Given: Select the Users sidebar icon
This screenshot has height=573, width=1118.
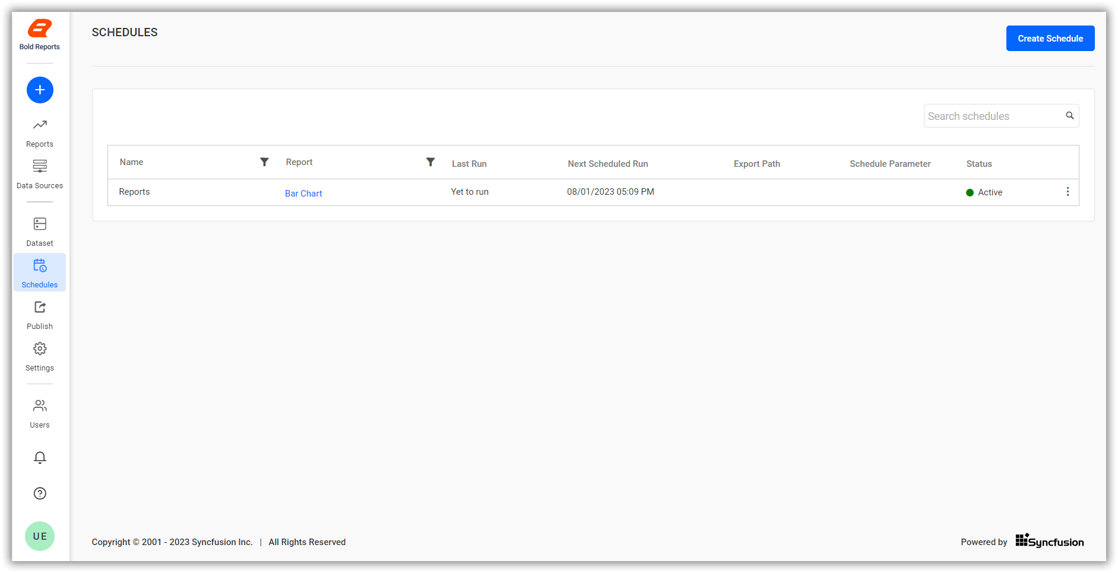Looking at the screenshot, I should [x=39, y=406].
